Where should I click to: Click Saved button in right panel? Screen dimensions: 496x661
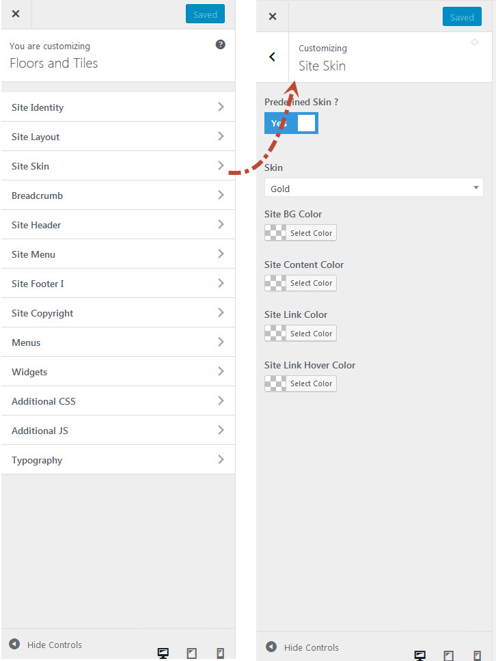pos(462,17)
